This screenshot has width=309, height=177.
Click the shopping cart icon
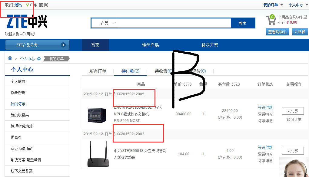271,20
